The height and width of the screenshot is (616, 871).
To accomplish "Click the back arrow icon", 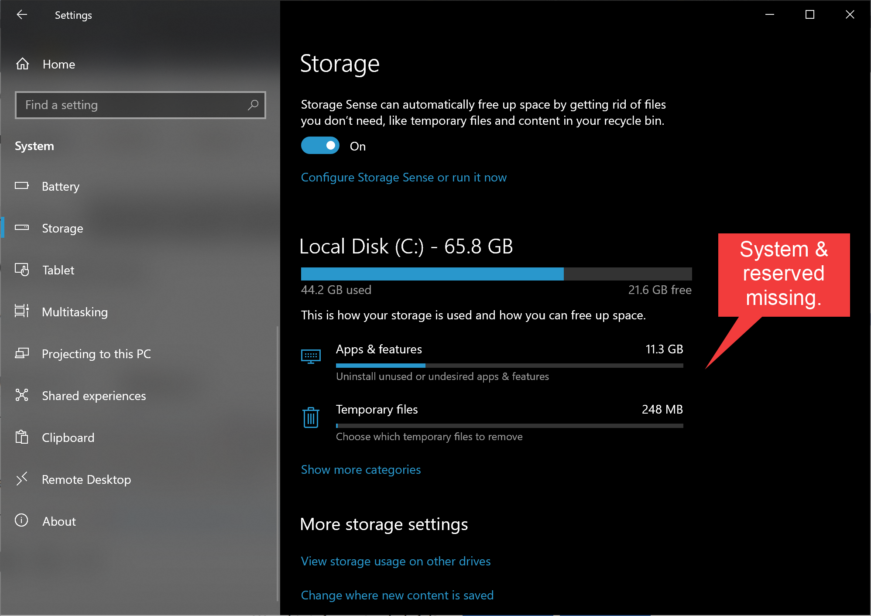I will [22, 15].
